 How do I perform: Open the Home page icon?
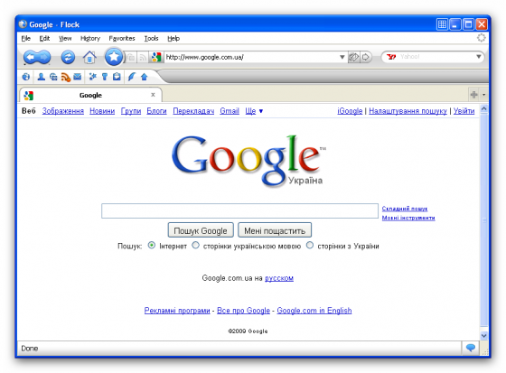[x=89, y=58]
